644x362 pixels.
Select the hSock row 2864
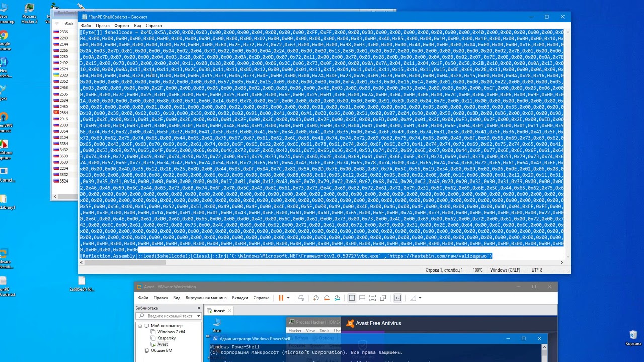(x=64, y=113)
